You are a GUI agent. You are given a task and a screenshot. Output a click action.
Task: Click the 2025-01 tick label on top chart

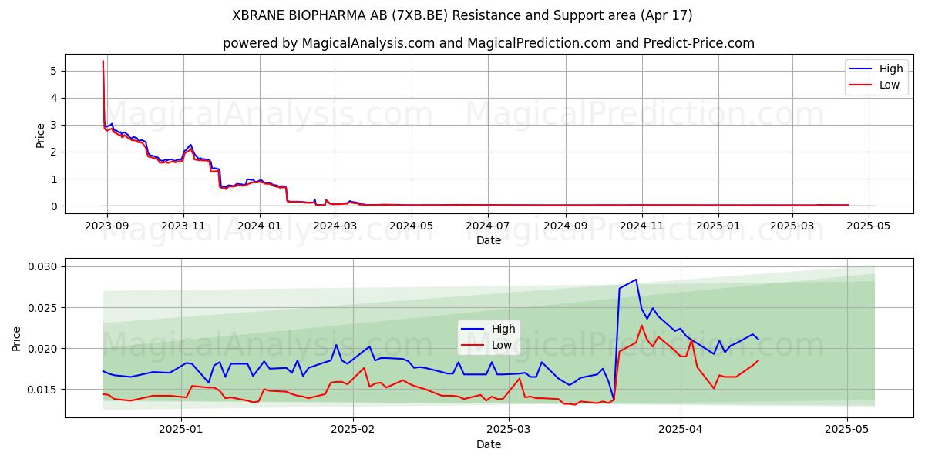coord(718,226)
